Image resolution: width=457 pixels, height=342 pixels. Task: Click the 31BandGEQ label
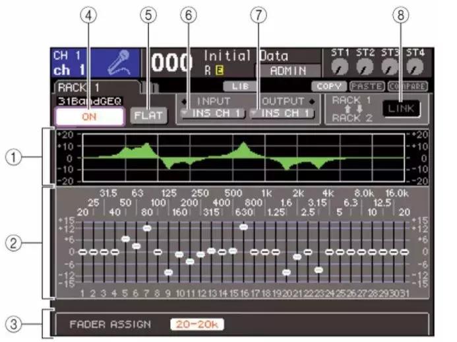[x=90, y=101]
